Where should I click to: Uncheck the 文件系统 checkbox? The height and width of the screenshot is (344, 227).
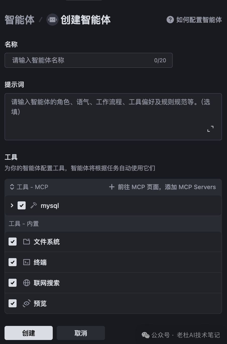pos(13,242)
